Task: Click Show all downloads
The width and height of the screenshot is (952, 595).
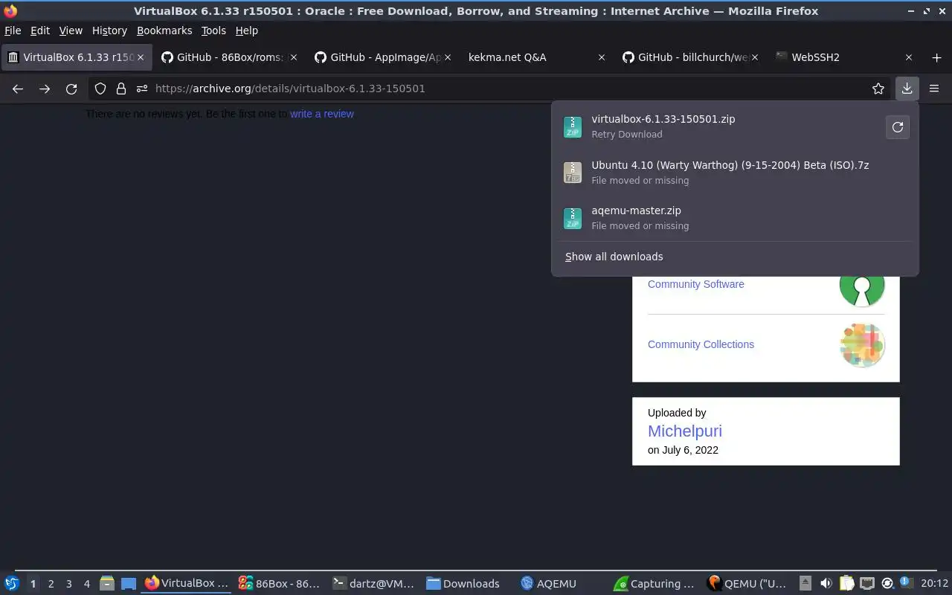Action: pyautogui.click(x=614, y=257)
